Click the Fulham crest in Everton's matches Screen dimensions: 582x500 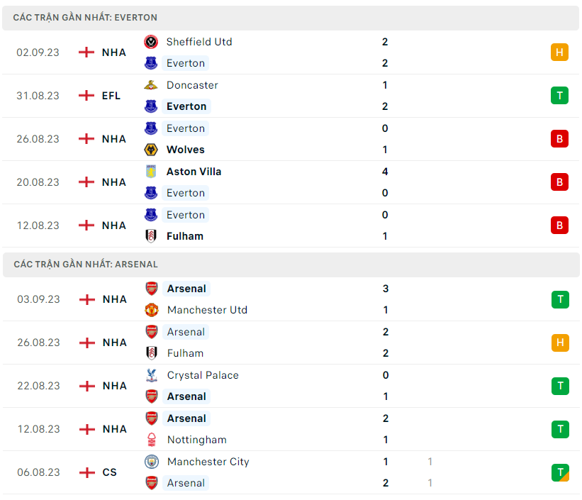click(x=151, y=236)
